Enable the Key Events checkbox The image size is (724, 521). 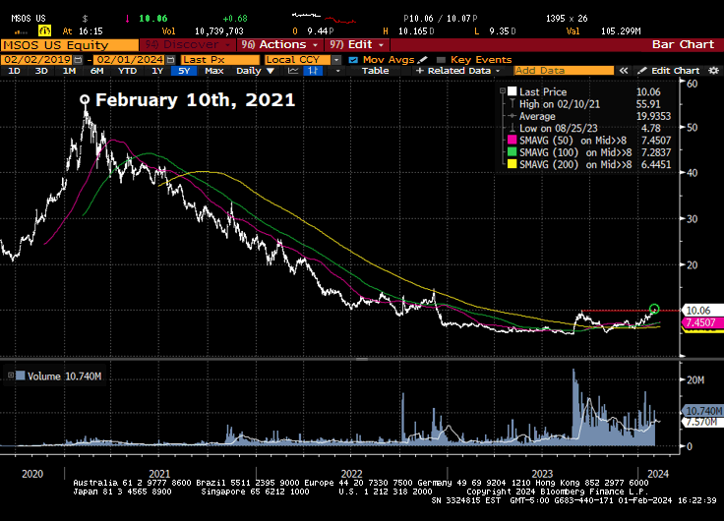click(441, 60)
